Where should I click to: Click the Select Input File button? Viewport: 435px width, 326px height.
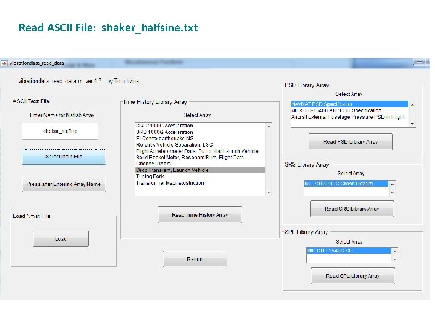click(x=64, y=156)
